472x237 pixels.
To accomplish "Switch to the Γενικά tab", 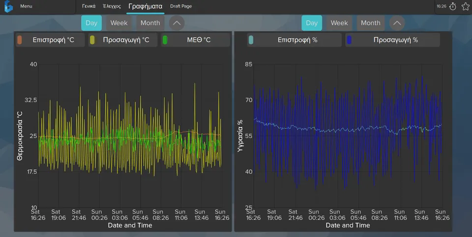I will tap(89, 6).
